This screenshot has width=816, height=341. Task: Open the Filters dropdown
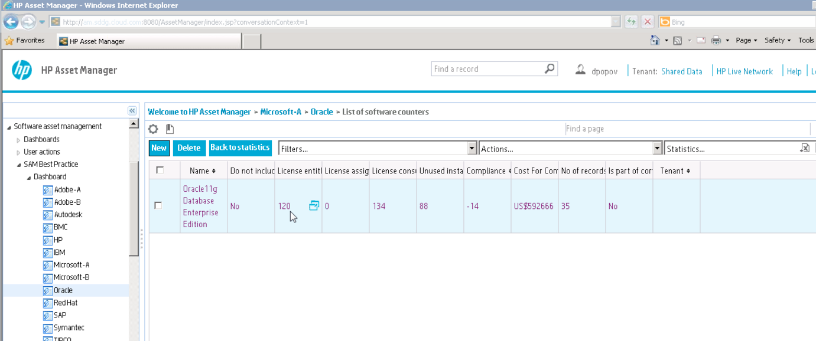472,148
